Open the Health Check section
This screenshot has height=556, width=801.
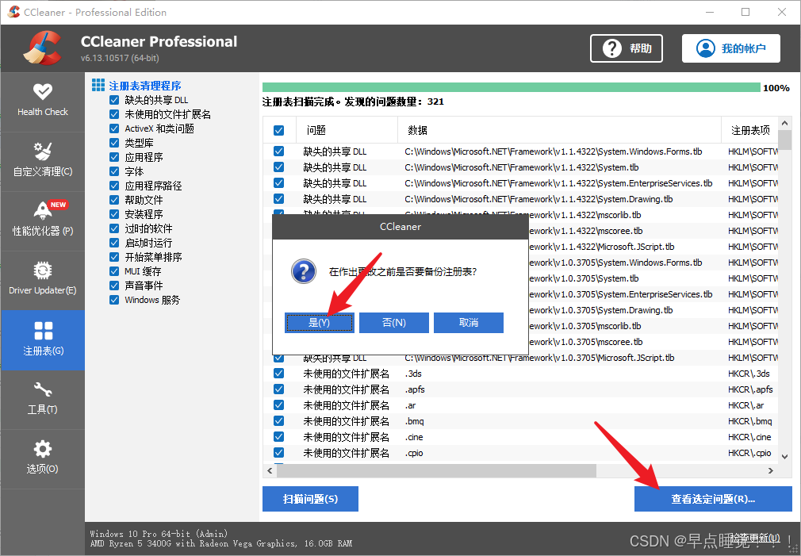(x=42, y=102)
